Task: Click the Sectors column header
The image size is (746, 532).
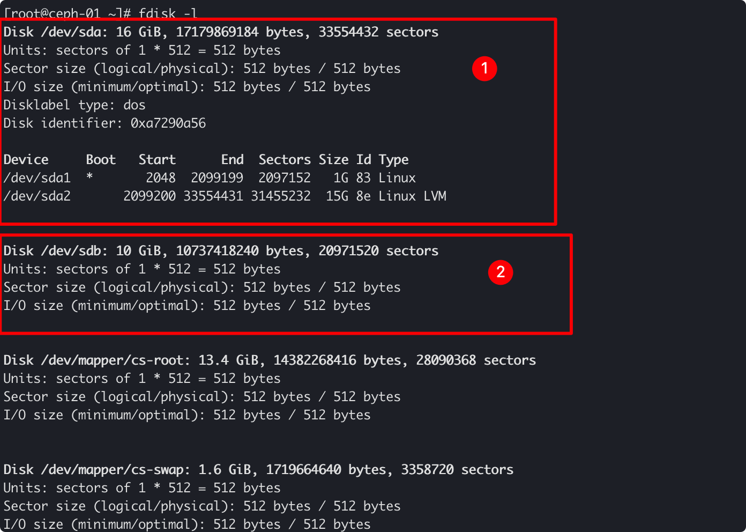Action: tap(285, 160)
